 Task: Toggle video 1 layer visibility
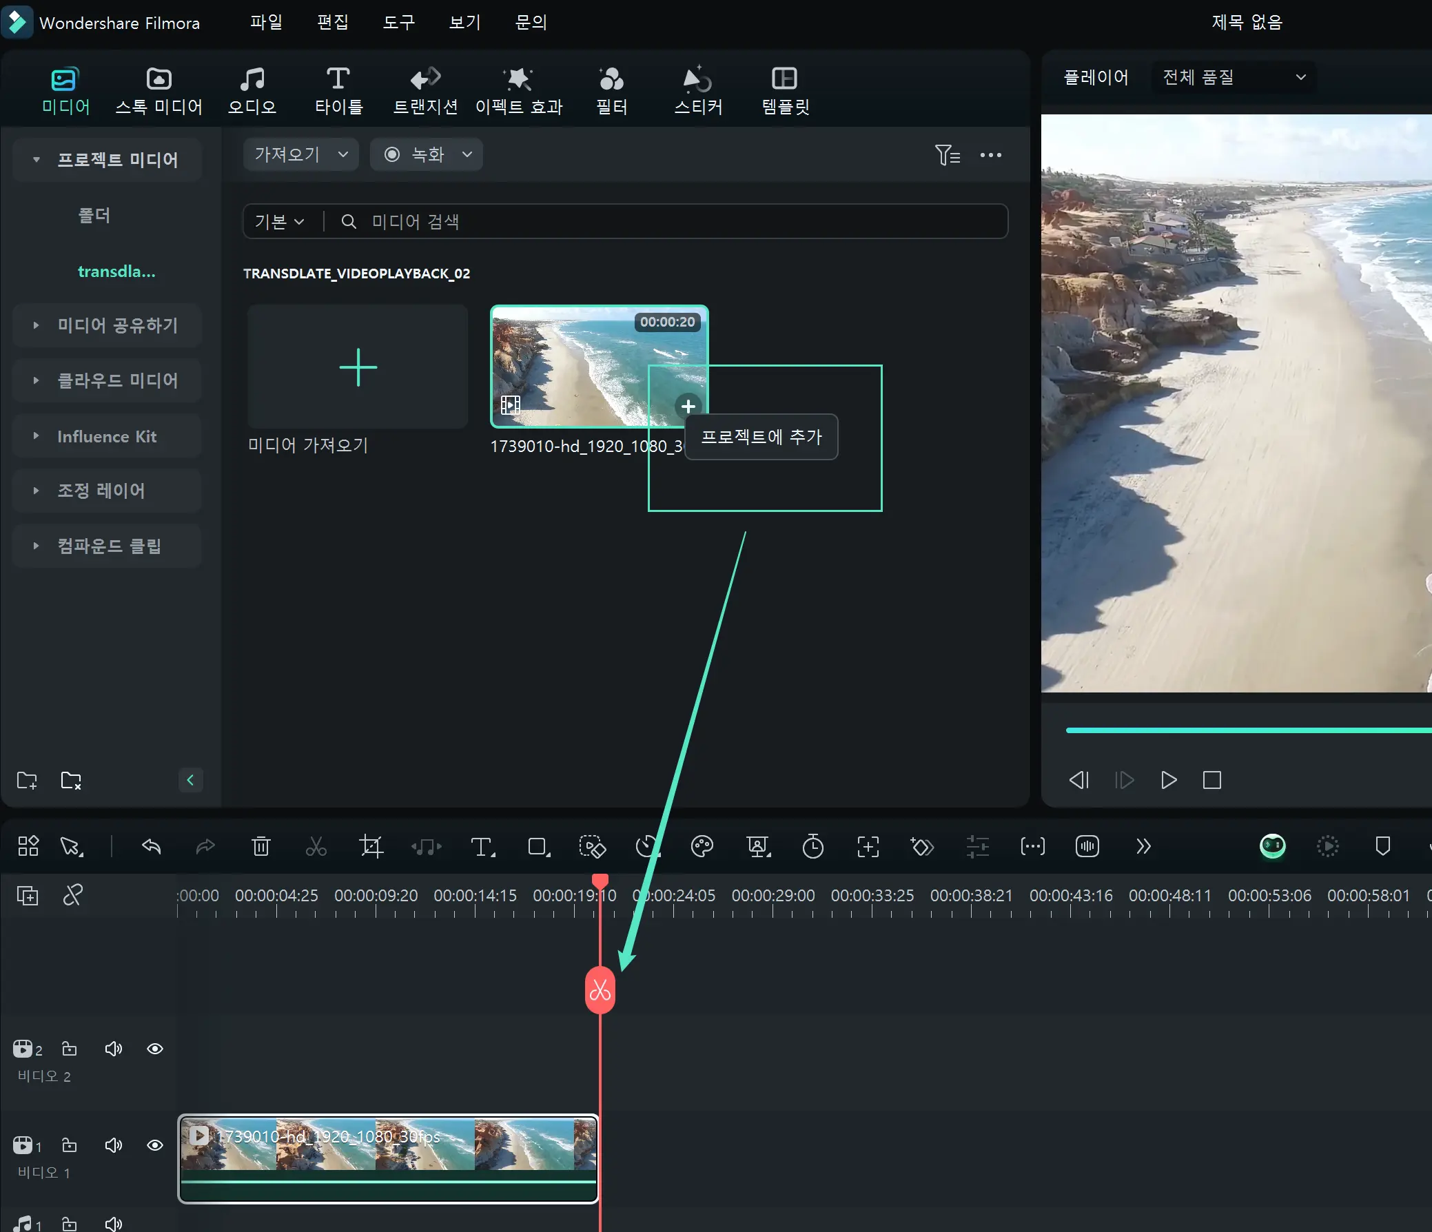tap(154, 1146)
